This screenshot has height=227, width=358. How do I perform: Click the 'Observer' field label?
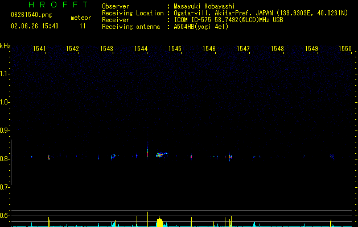(116, 6)
